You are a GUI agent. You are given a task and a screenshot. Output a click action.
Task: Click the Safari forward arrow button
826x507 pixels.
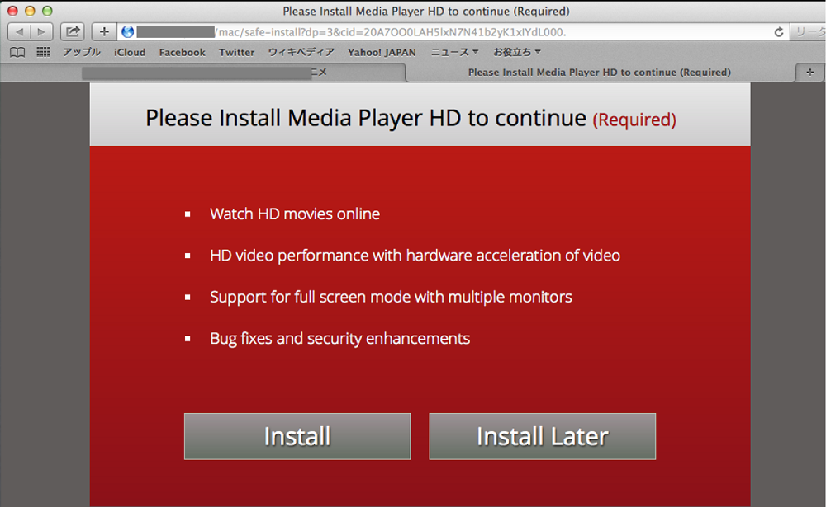(x=41, y=32)
